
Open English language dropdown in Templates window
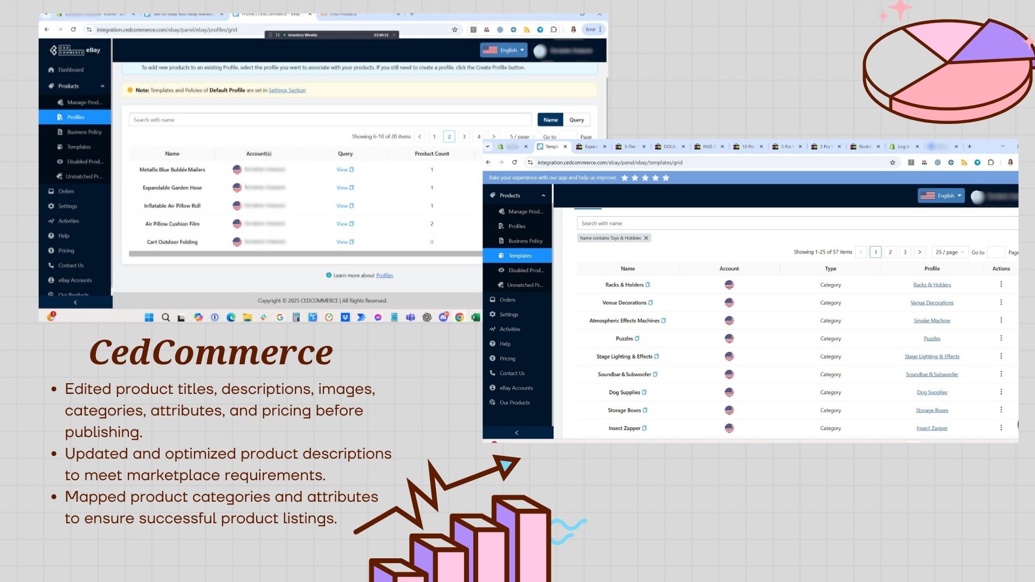[941, 196]
